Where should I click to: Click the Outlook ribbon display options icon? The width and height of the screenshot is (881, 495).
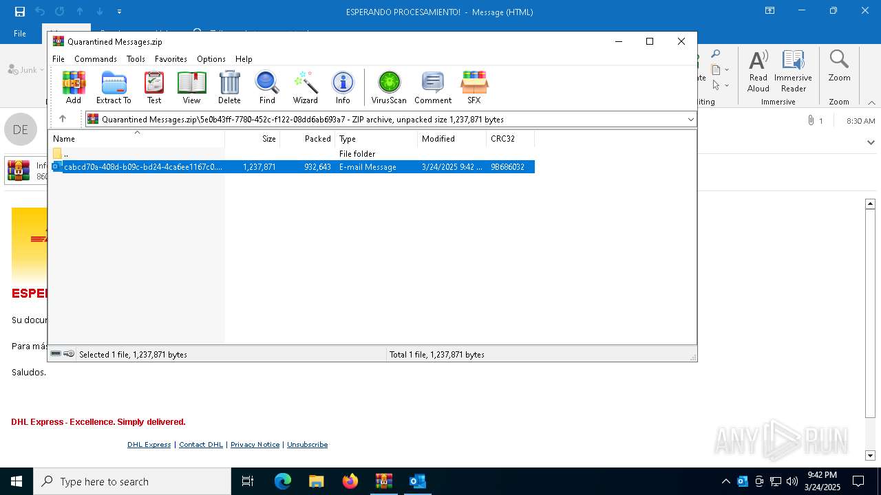[770, 11]
